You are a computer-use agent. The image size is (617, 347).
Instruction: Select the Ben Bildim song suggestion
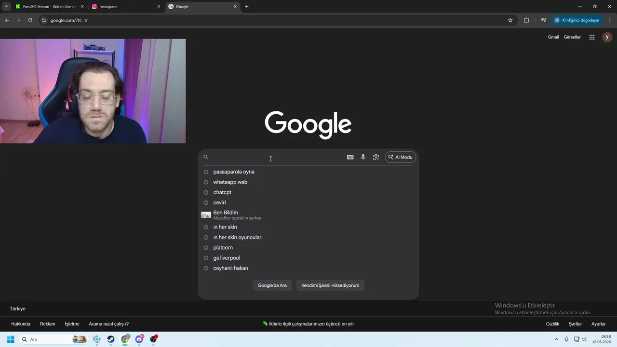(x=308, y=215)
